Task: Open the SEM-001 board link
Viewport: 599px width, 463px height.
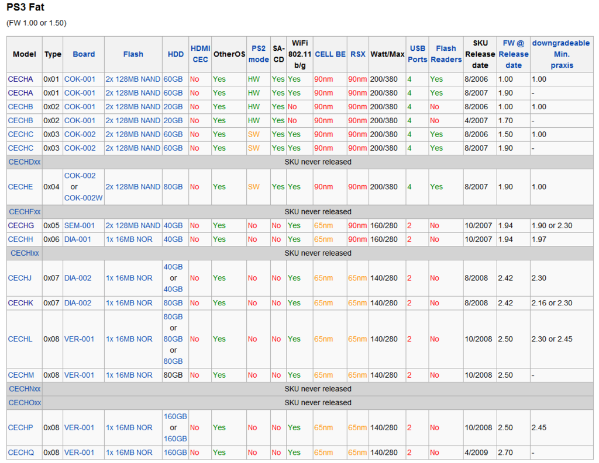Action: point(80,226)
